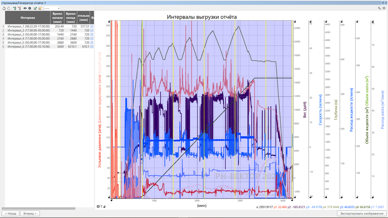Add a new interval row with green plus icon

pyautogui.click(x=14, y=8)
